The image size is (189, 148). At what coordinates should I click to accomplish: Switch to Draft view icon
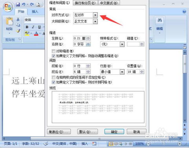(x=130, y=144)
